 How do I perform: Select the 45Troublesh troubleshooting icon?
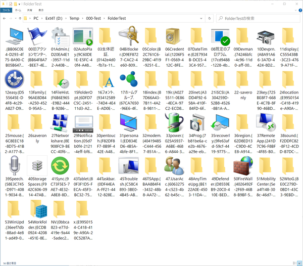click(129, 165)
